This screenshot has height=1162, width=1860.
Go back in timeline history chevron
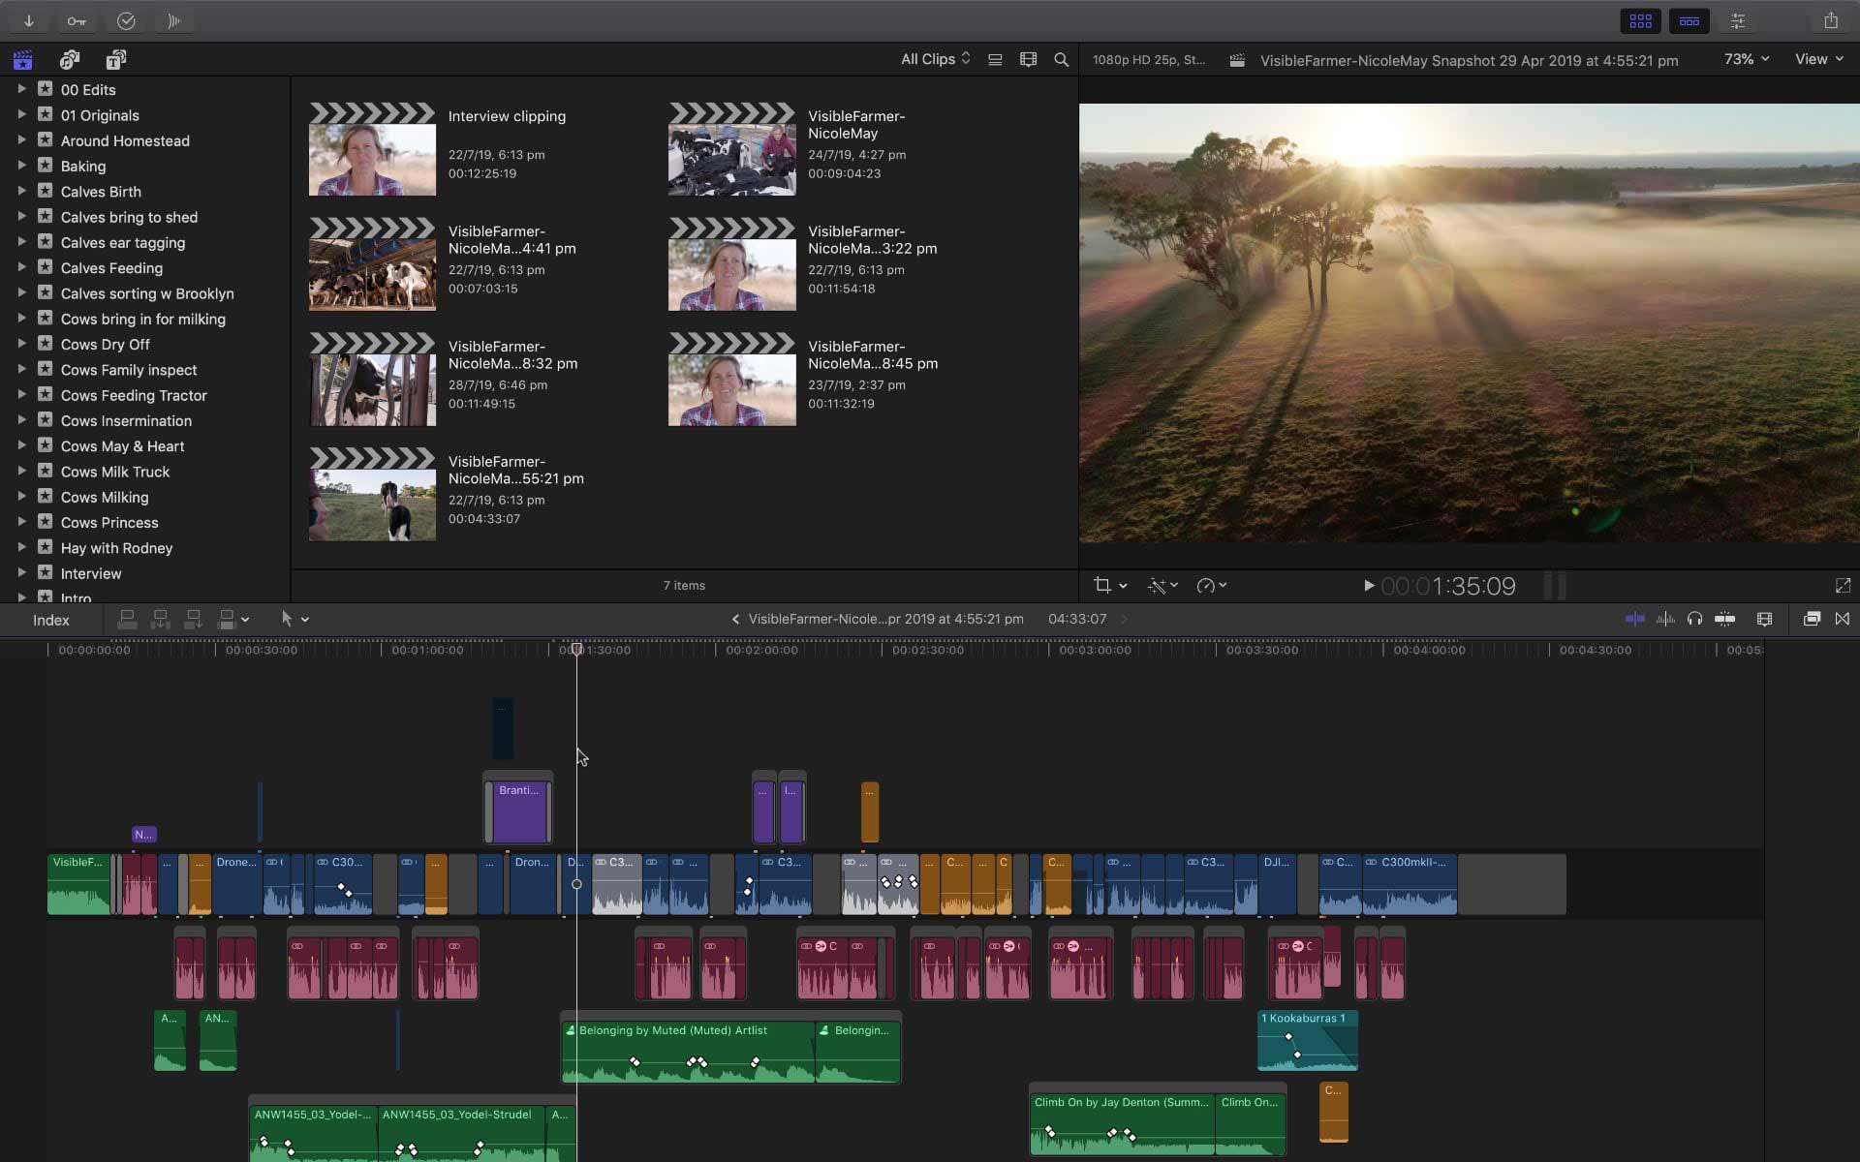735,619
